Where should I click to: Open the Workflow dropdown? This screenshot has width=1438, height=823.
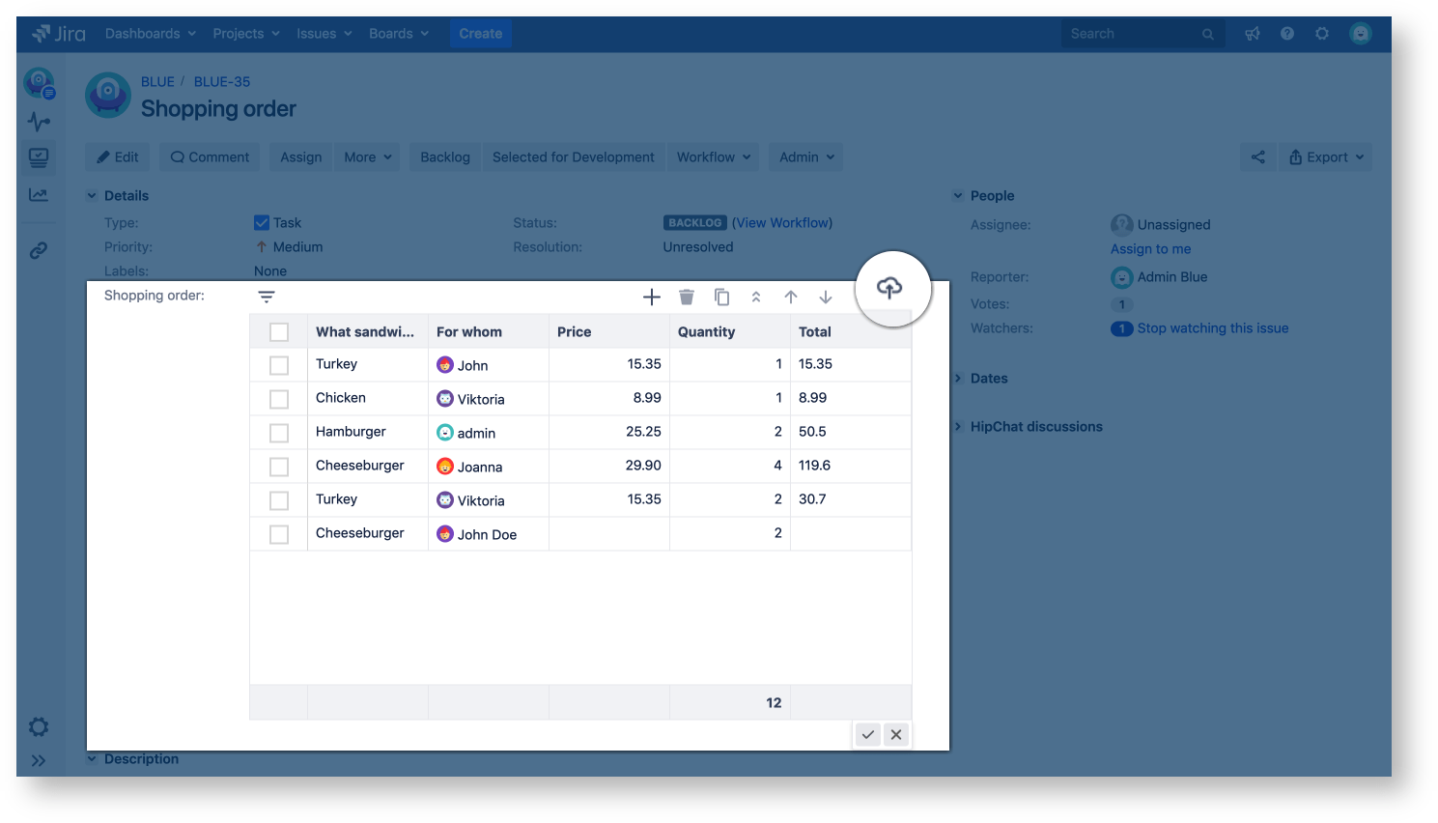click(x=713, y=157)
